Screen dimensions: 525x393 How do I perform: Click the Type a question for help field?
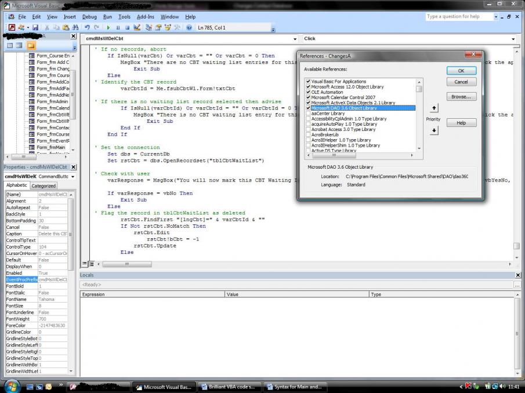(x=459, y=16)
